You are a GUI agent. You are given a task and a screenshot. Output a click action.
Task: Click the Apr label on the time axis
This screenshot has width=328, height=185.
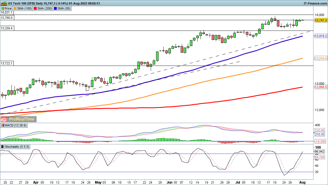(x=36, y=182)
